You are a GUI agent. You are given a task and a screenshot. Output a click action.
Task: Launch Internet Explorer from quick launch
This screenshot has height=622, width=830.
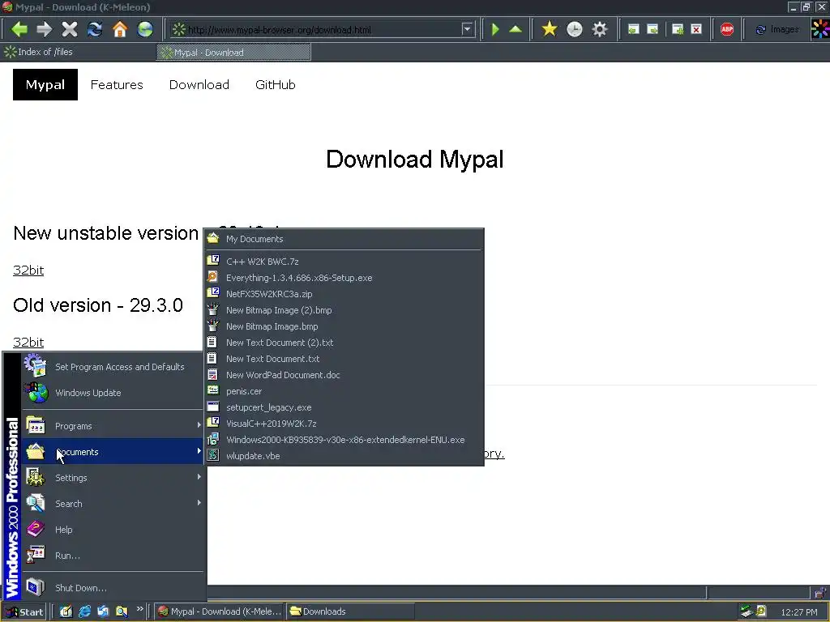pos(84,611)
